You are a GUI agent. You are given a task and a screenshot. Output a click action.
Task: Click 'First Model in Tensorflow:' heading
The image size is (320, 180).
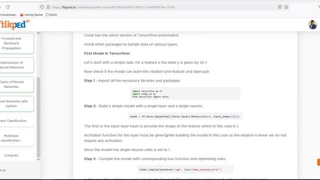click(107, 53)
